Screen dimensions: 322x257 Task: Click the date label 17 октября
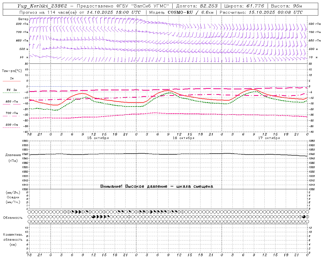[x=269, y=138]
